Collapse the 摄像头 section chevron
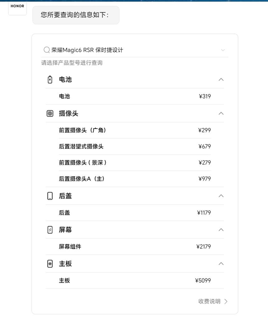Image resolution: width=268 pixels, height=317 pixels. click(x=221, y=114)
